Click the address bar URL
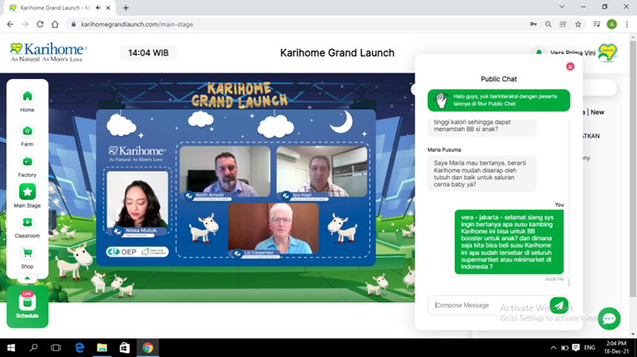637x357 pixels. (x=137, y=24)
